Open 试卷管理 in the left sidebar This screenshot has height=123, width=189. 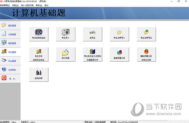click(x=10, y=34)
